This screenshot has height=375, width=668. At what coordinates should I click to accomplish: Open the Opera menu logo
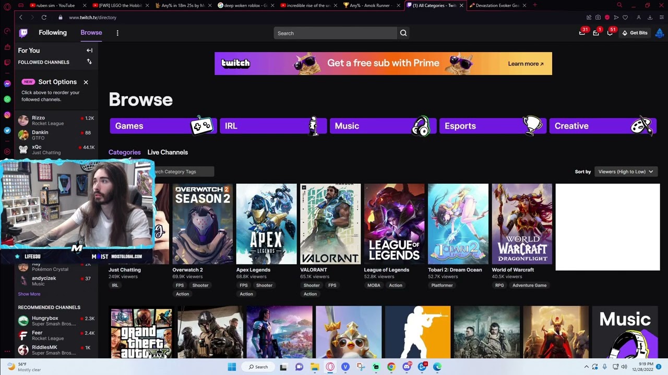(x=7, y=6)
